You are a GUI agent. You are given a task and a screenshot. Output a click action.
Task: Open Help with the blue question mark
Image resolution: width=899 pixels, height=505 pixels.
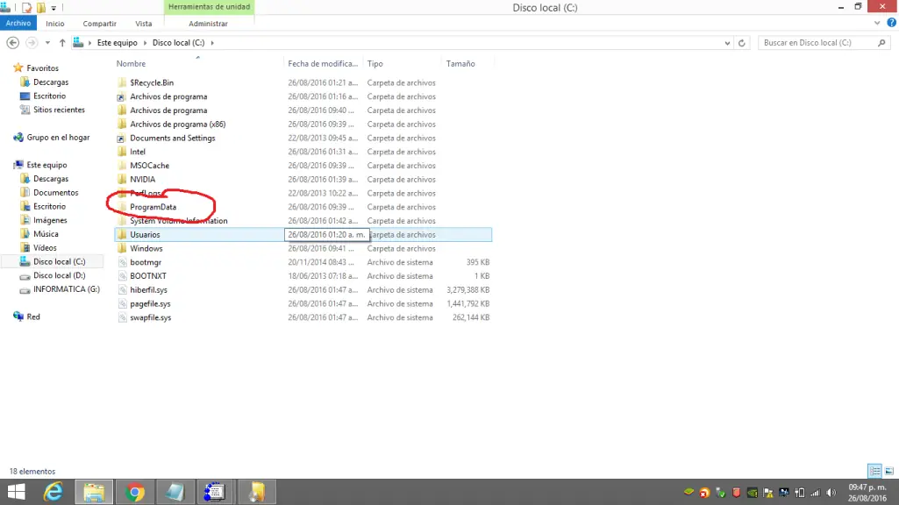(892, 23)
